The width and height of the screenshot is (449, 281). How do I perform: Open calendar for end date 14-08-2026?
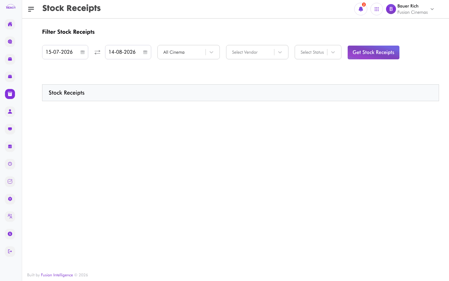point(145,52)
